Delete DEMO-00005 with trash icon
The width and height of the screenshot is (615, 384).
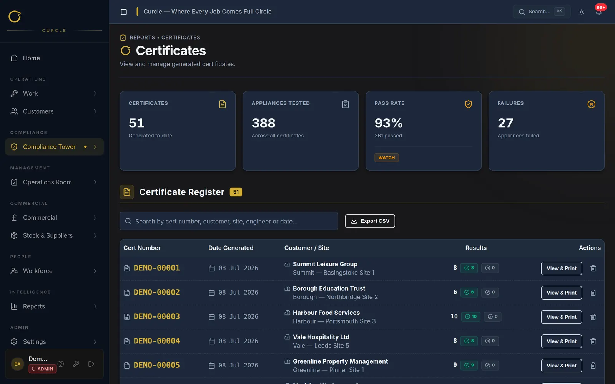pyautogui.click(x=593, y=366)
